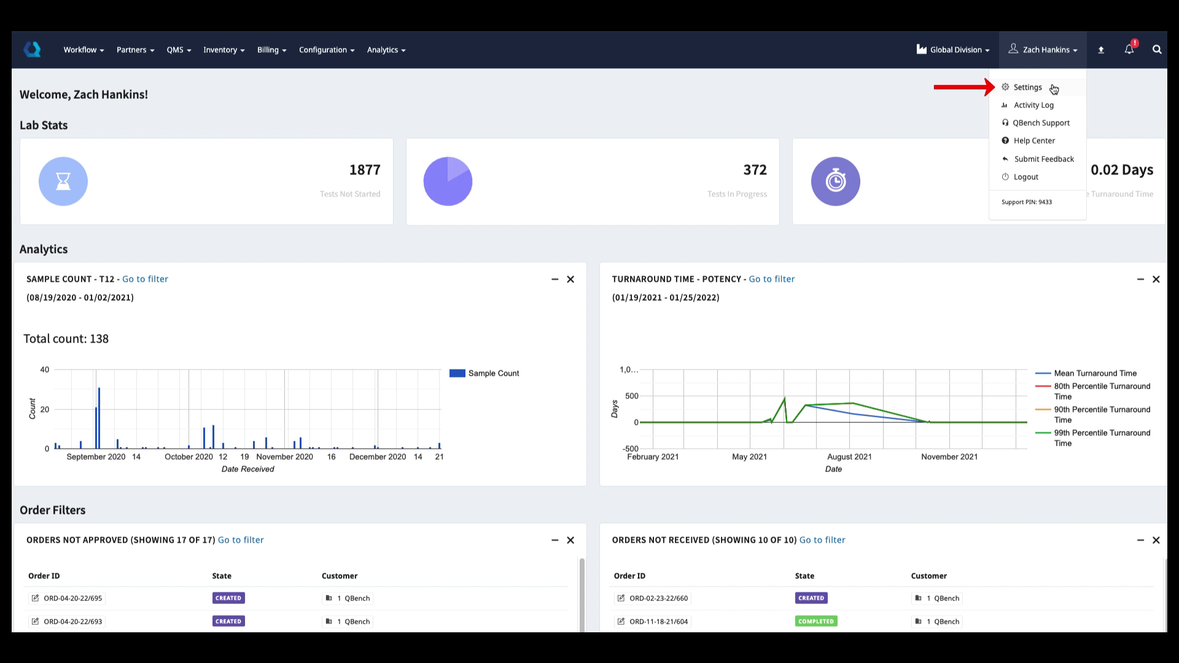This screenshot has width=1179, height=663.
Task: Click the hourglass Tests Not Started icon
Action: pos(63,181)
